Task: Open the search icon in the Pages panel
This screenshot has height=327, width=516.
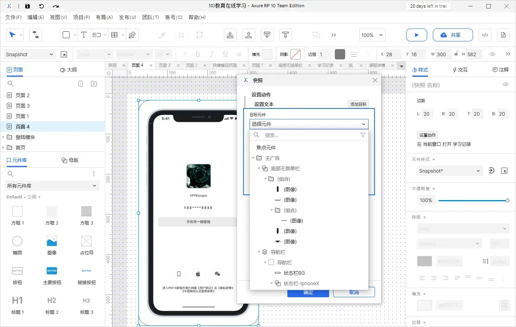Action: click(x=10, y=84)
